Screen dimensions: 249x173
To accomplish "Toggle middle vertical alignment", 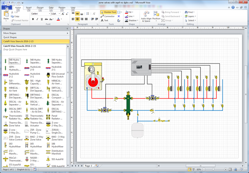I will (x=77, y=14).
